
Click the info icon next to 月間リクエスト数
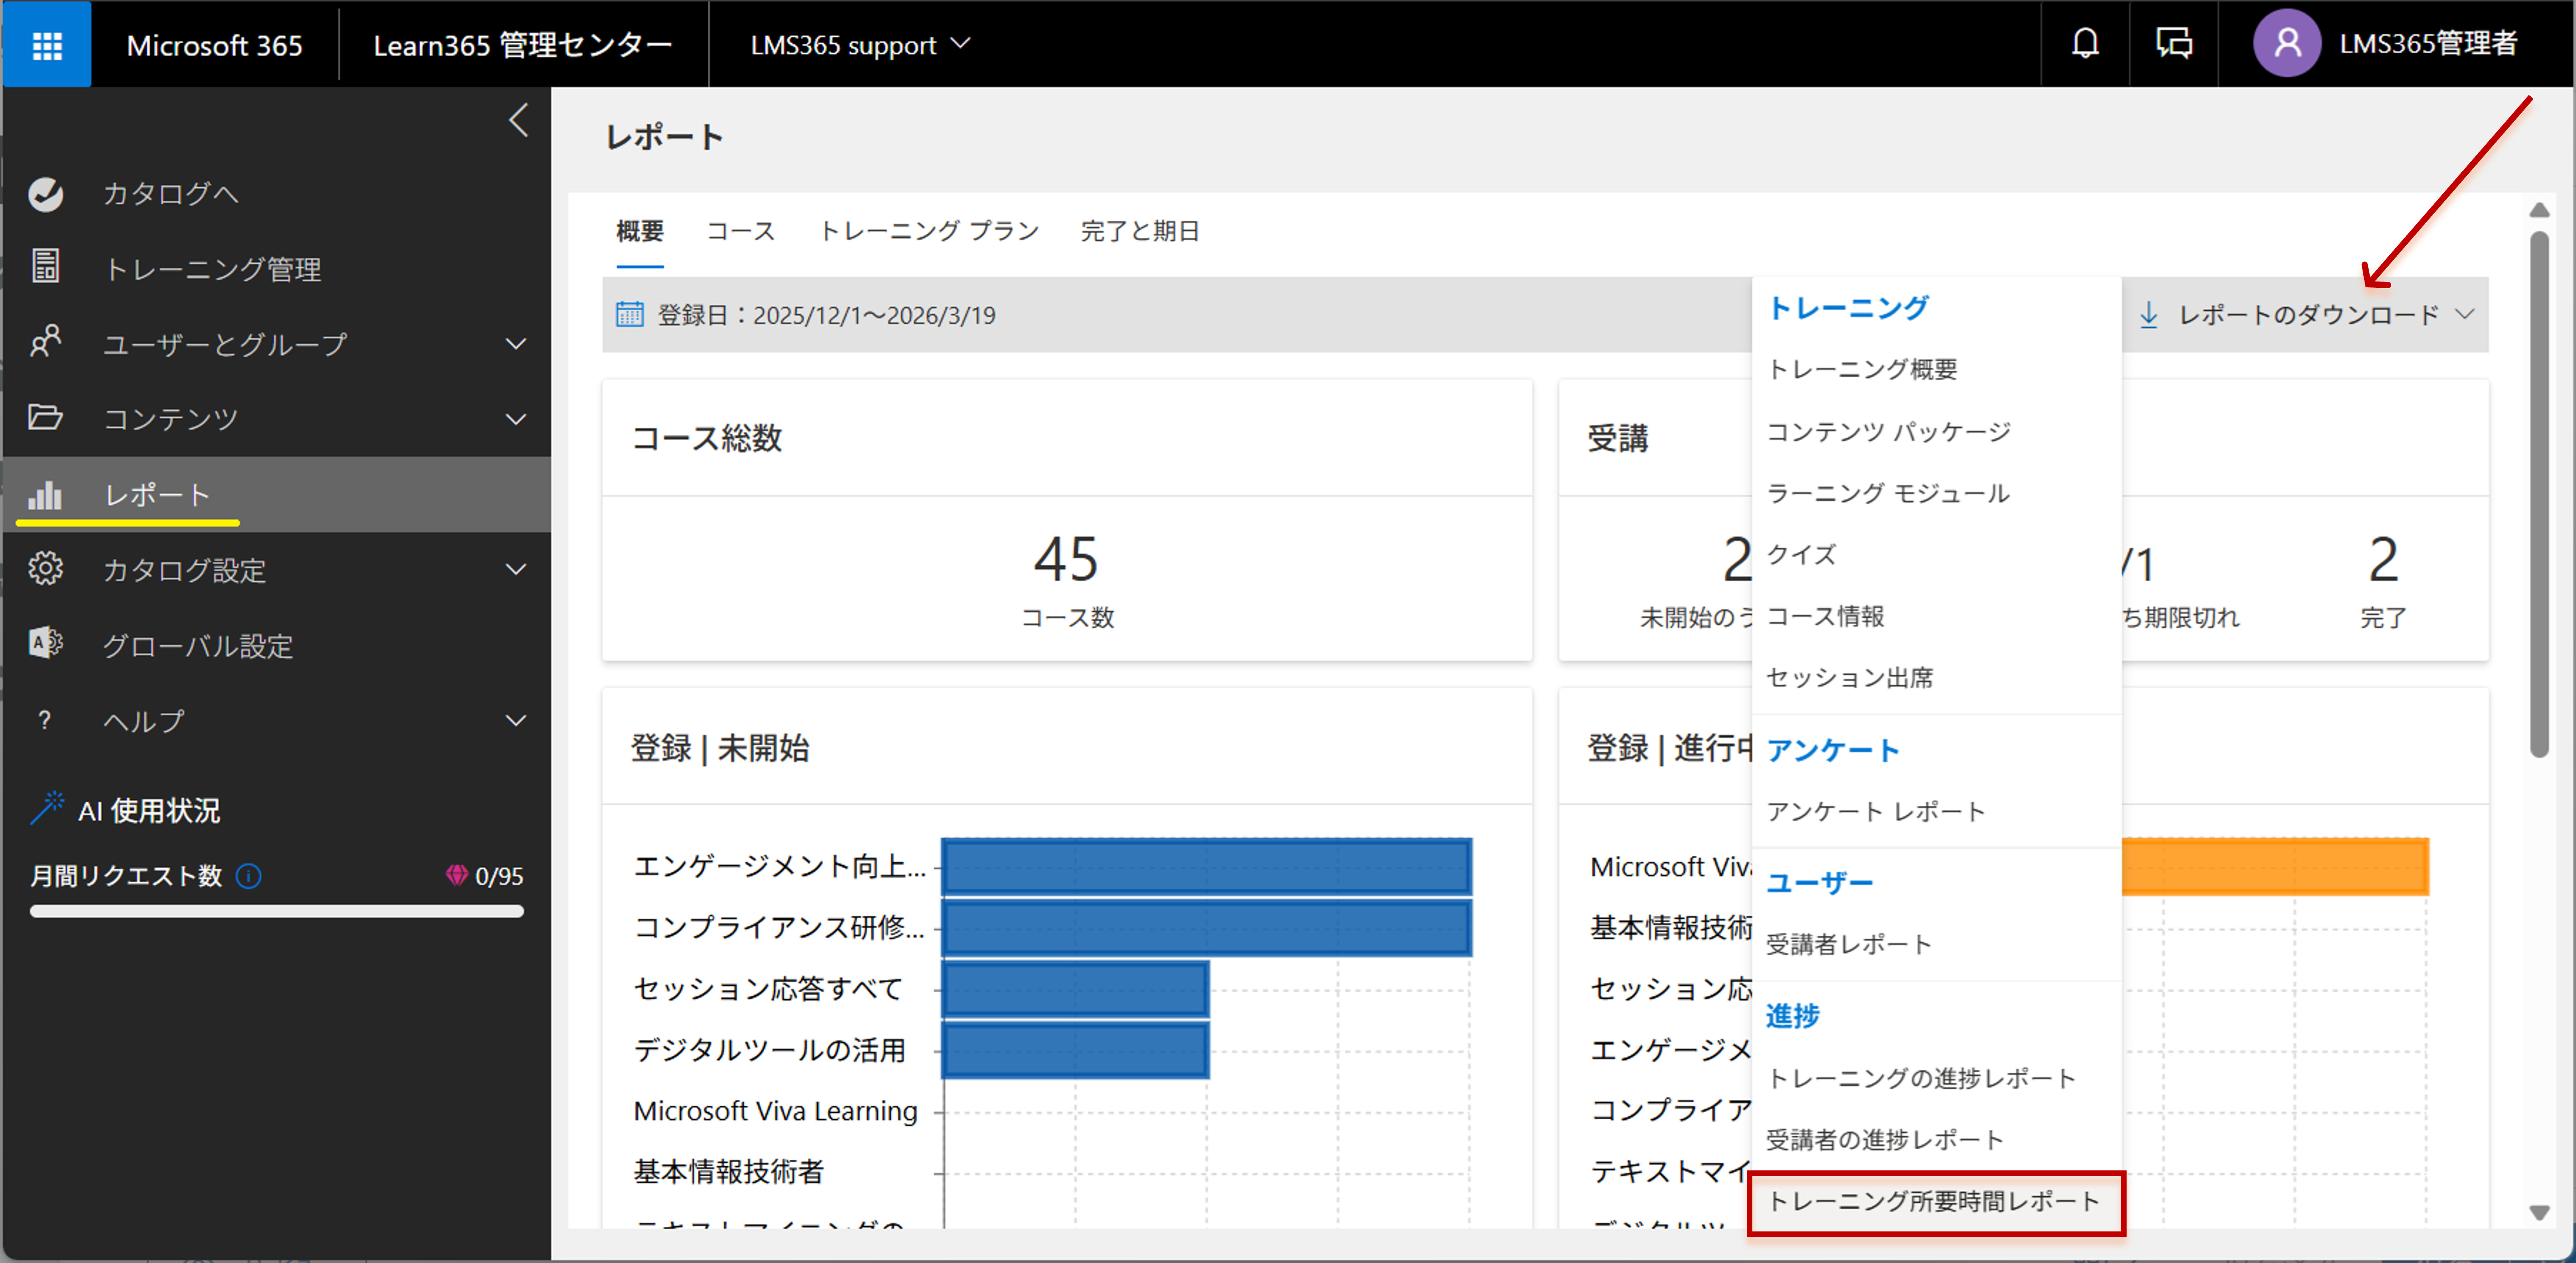tap(248, 876)
